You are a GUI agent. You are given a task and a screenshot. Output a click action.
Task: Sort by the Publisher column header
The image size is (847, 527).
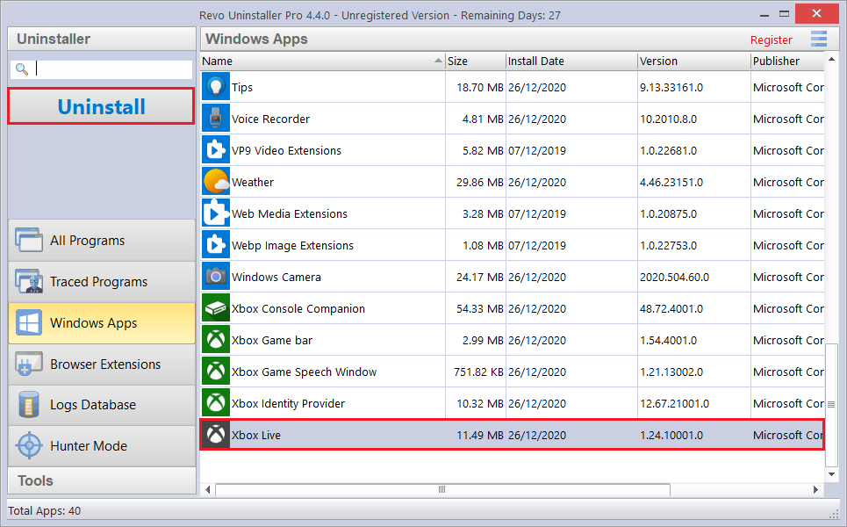point(787,61)
